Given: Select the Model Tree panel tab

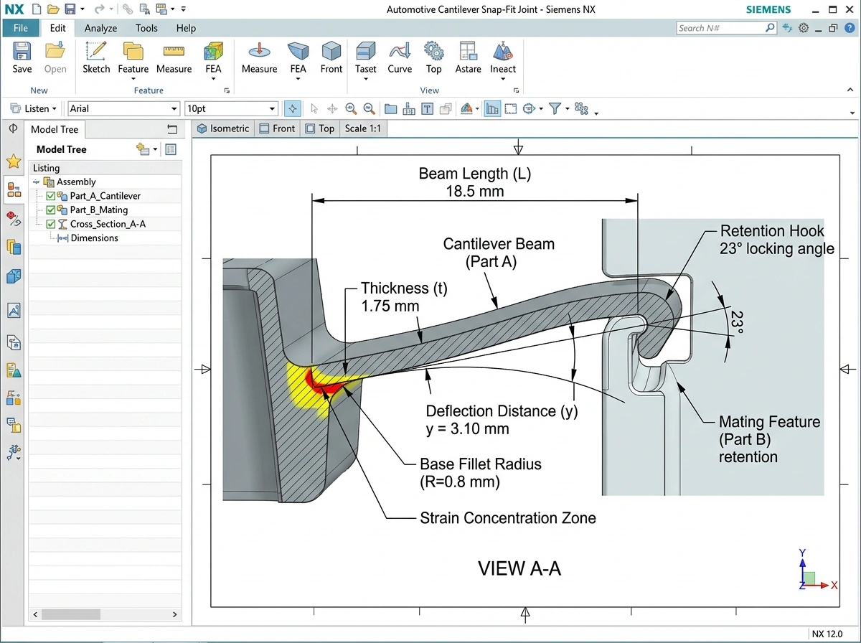Looking at the screenshot, I should (x=55, y=129).
